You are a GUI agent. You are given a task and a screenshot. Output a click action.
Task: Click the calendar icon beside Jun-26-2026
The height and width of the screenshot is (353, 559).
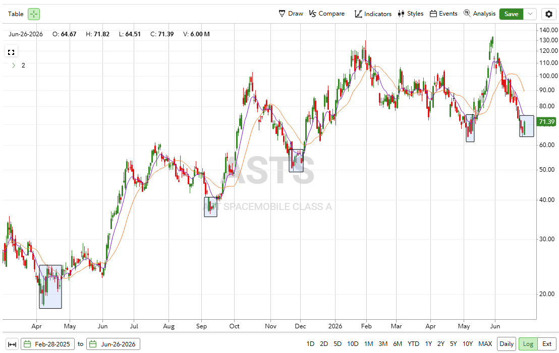[93, 344]
